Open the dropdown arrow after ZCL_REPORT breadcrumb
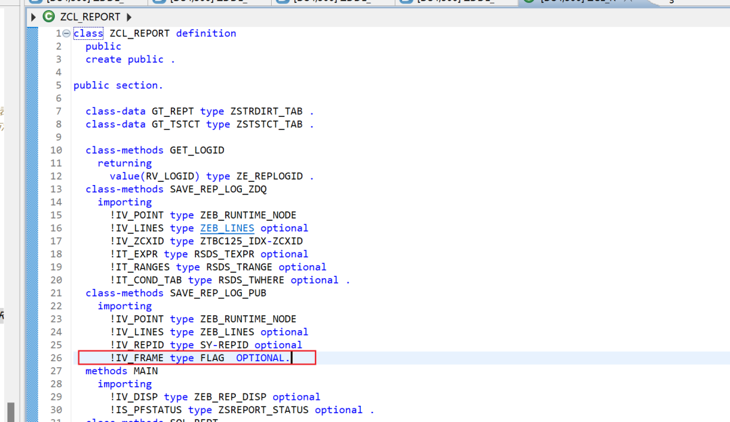 pyautogui.click(x=129, y=17)
